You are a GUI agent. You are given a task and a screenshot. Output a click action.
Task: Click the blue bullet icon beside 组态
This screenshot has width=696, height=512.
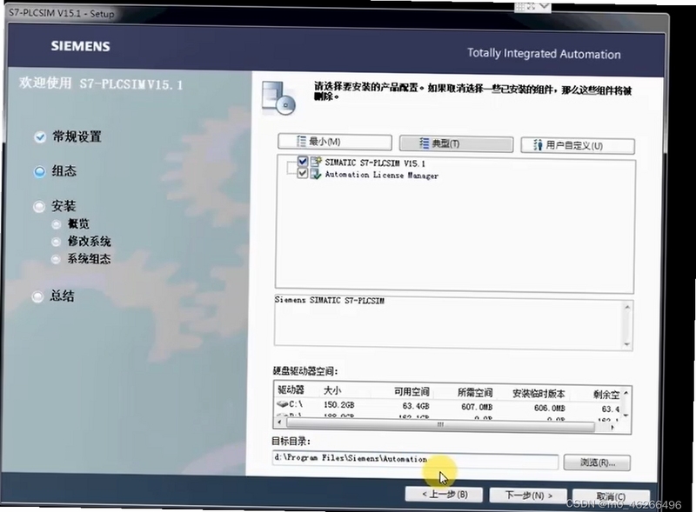(x=39, y=172)
